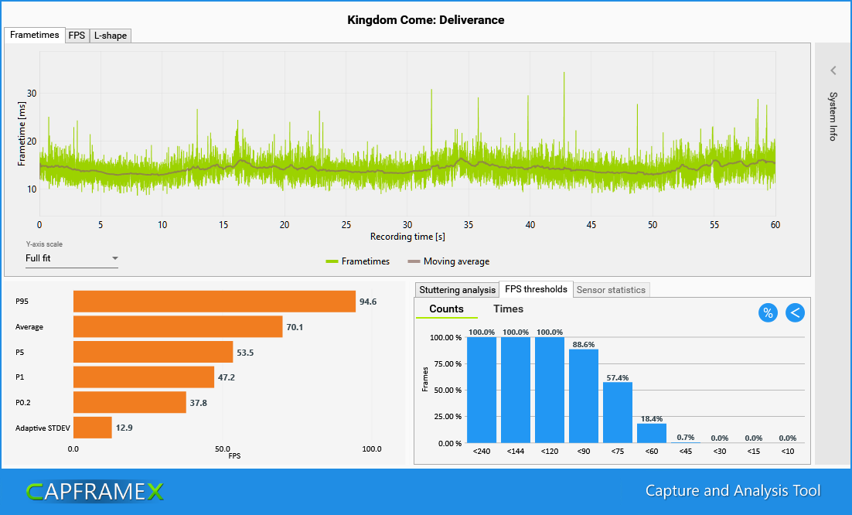Click the <60 threshold blue bar

point(652,434)
